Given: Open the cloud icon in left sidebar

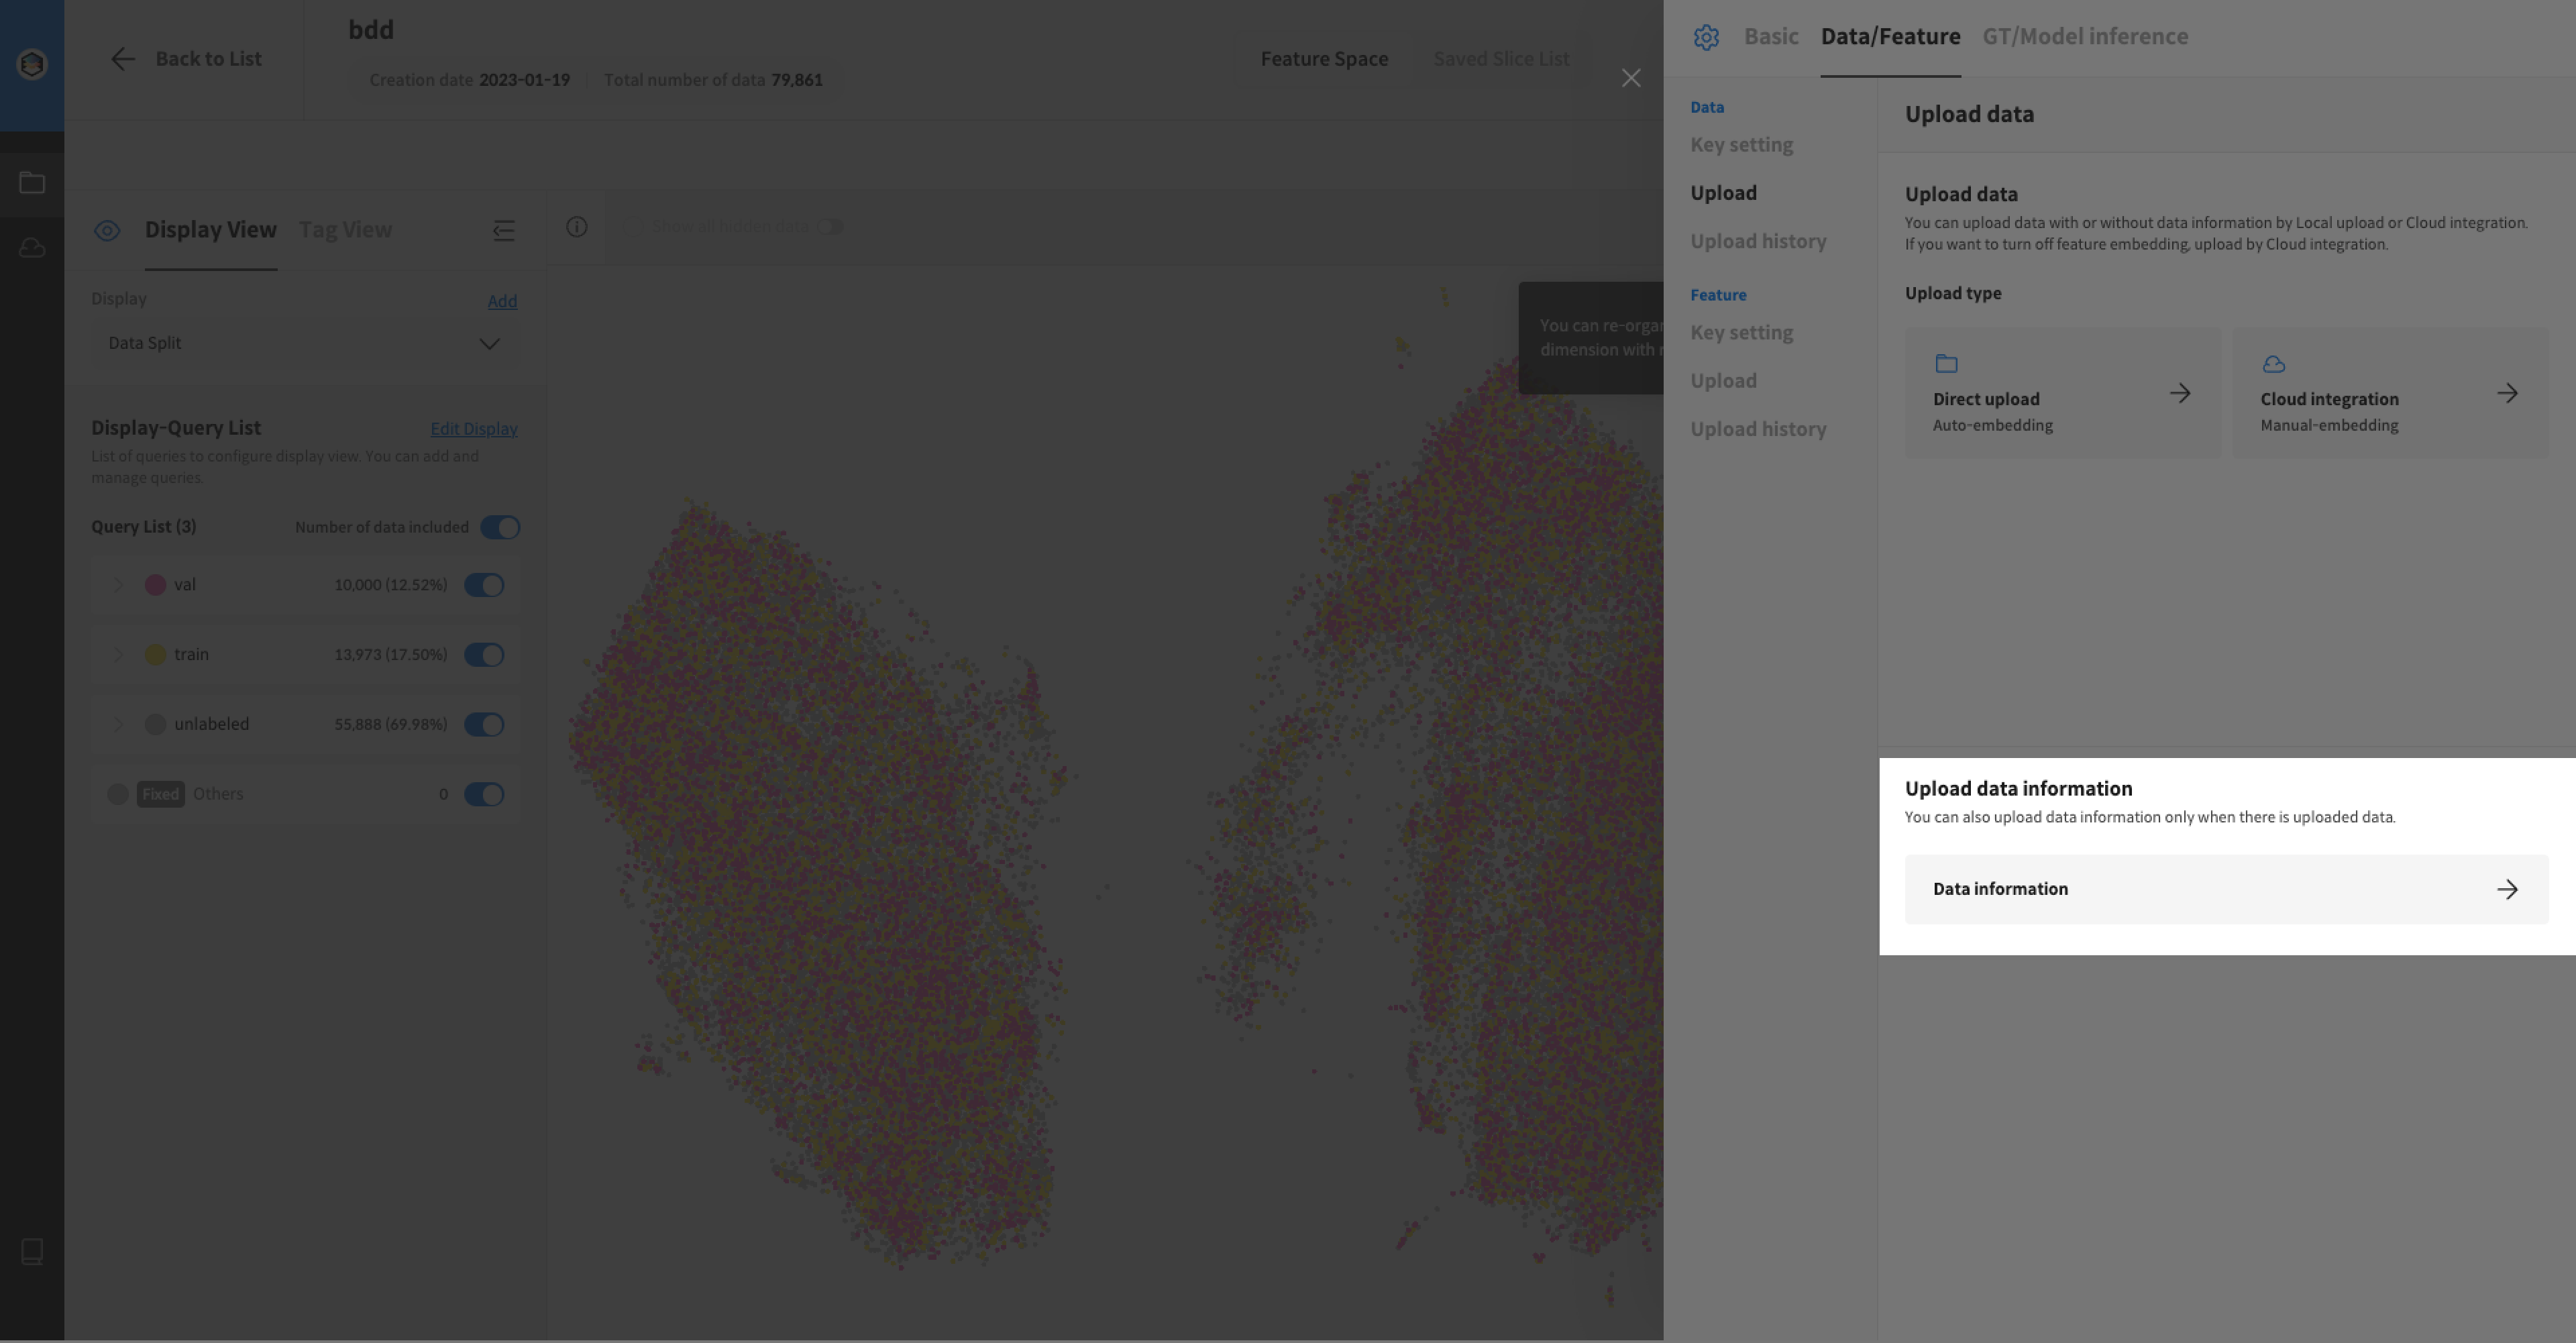Looking at the screenshot, I should 32,247.
